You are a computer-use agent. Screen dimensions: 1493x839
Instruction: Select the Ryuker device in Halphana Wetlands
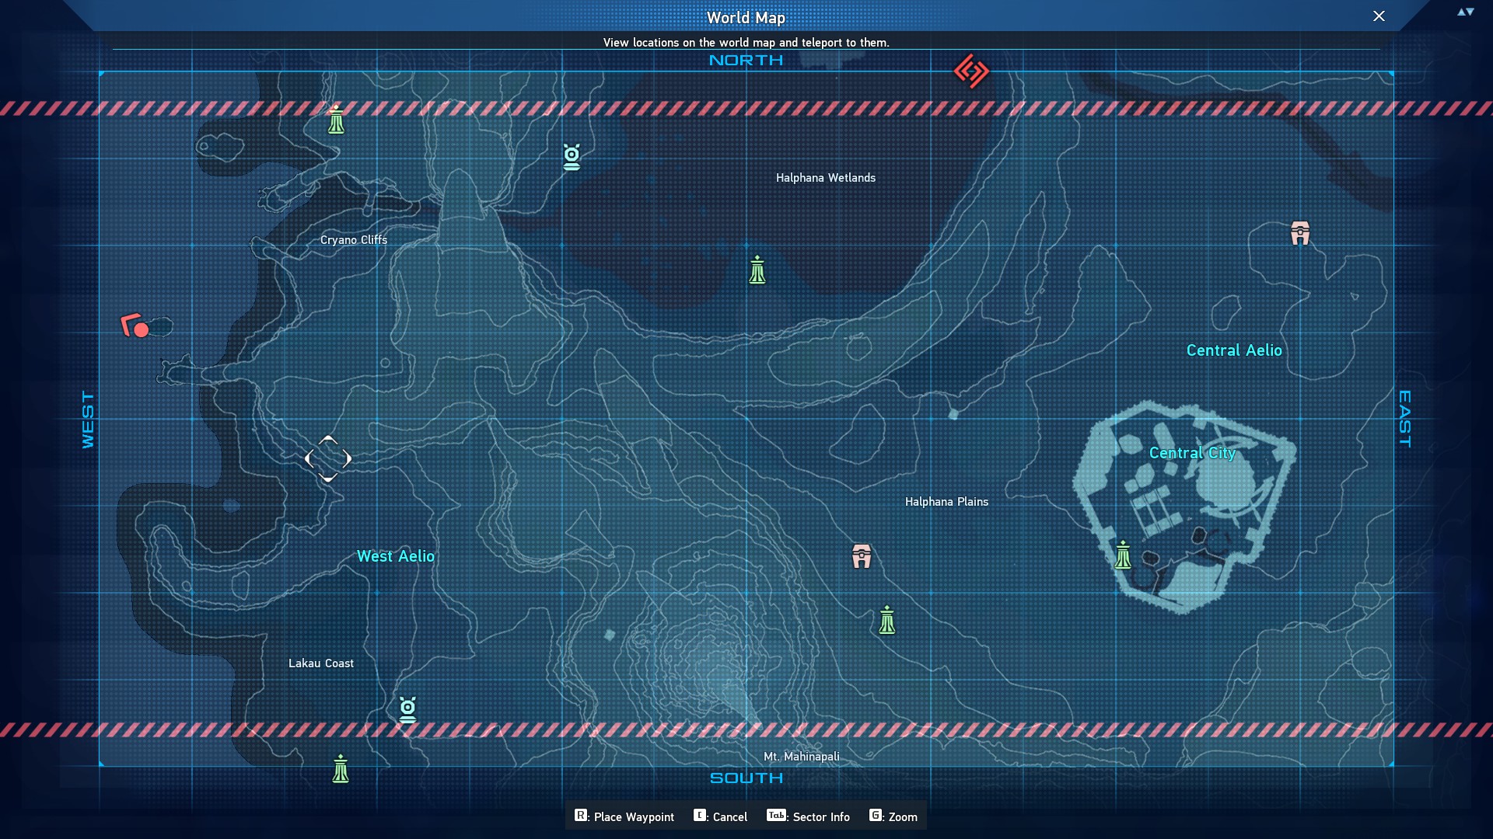(757, 270)
